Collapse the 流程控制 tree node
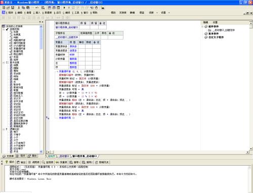Screen dimensions: 253x193 tap(4, 29)
